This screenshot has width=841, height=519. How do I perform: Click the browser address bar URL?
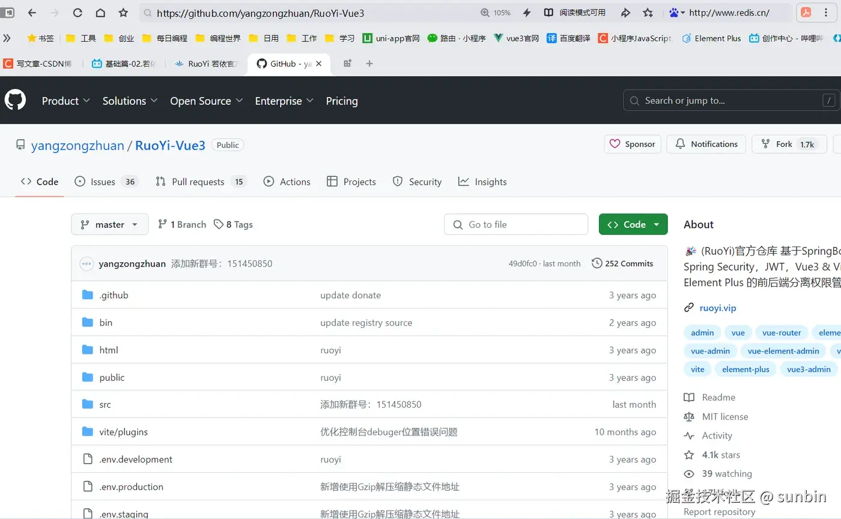(260, 13)
